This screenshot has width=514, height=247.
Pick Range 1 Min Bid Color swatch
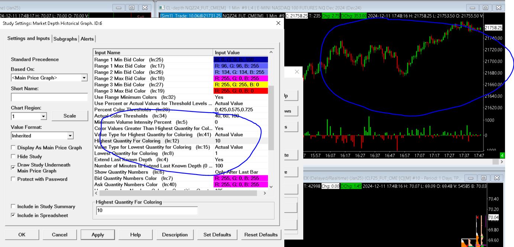pyautogui.click(x=241, y=59)
